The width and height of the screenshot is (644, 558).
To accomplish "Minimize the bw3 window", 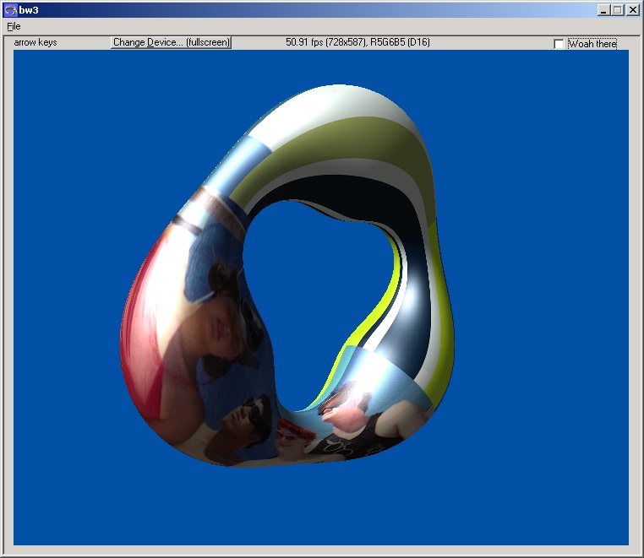I will click(x=603, y=10).
